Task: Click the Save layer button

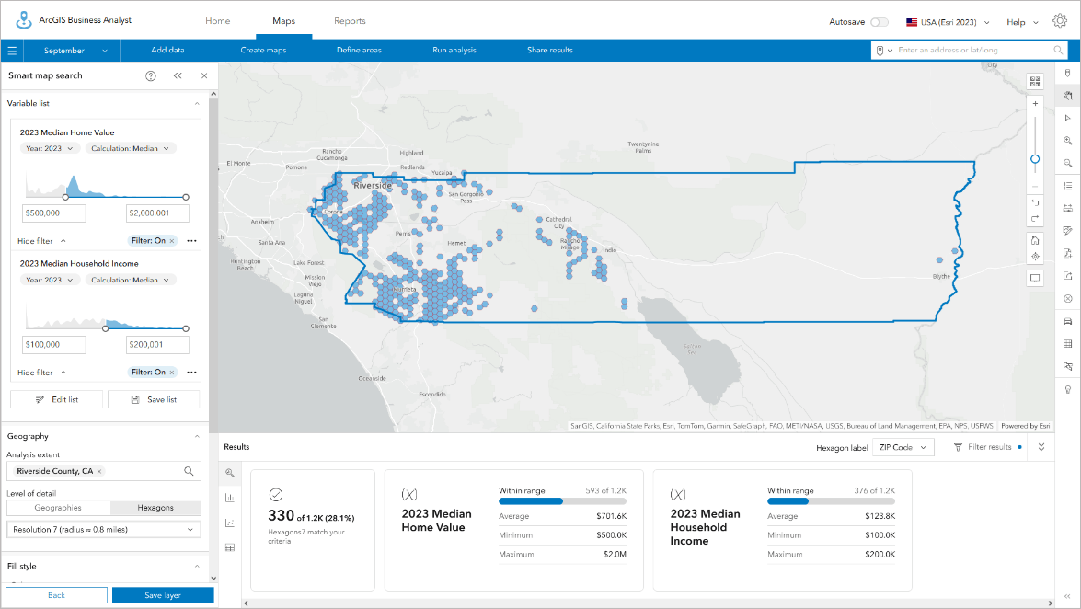Action: coord(163,595)
